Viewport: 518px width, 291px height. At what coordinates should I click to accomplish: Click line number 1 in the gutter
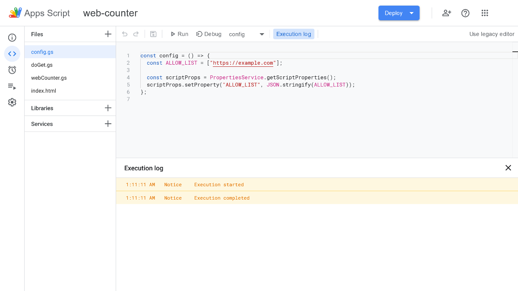point(128,56)
